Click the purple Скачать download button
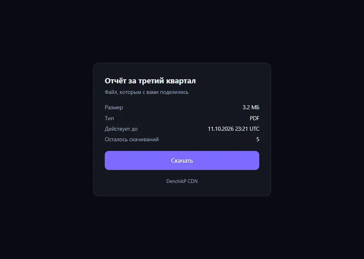This screenshot has width=364, height=259. 182,160
